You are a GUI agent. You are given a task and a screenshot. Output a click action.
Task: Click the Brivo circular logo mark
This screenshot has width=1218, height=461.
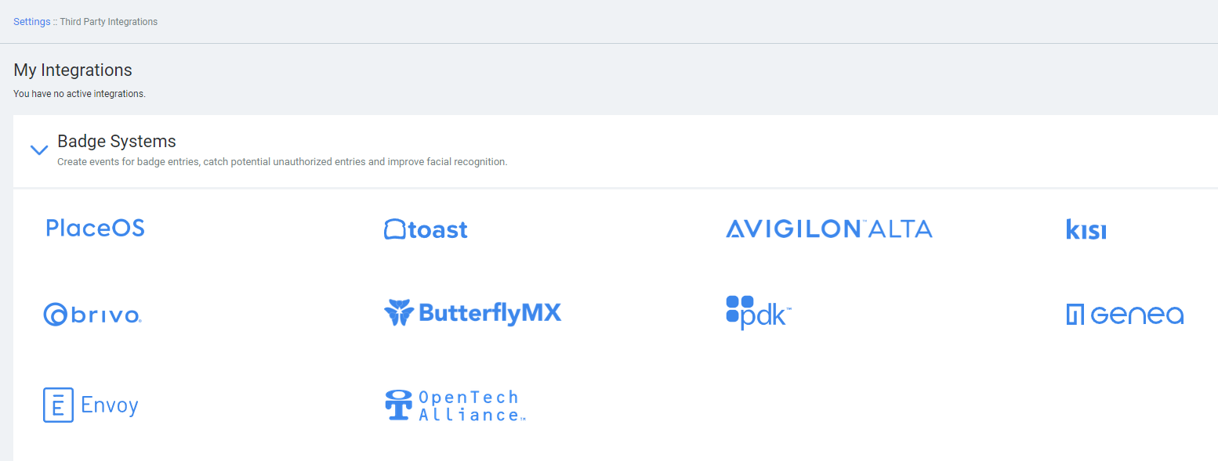[x=54, y=315]
